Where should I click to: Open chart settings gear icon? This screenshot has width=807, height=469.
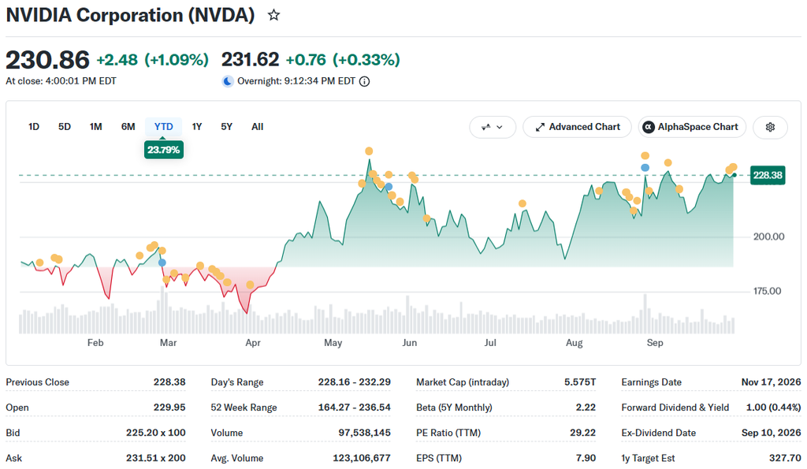click(770, 127)
